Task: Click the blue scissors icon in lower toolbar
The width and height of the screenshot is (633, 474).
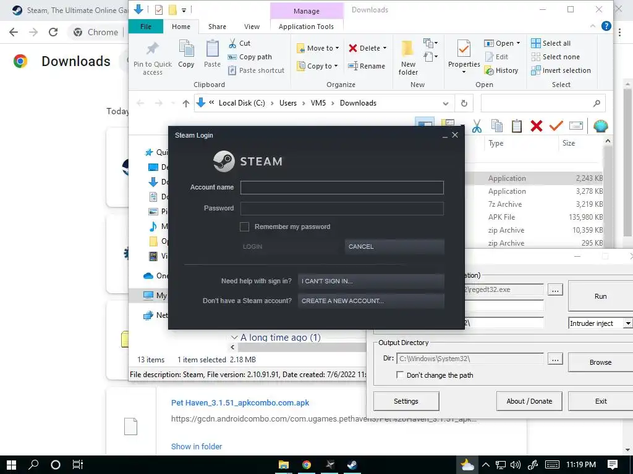Action: click(477, 126)
